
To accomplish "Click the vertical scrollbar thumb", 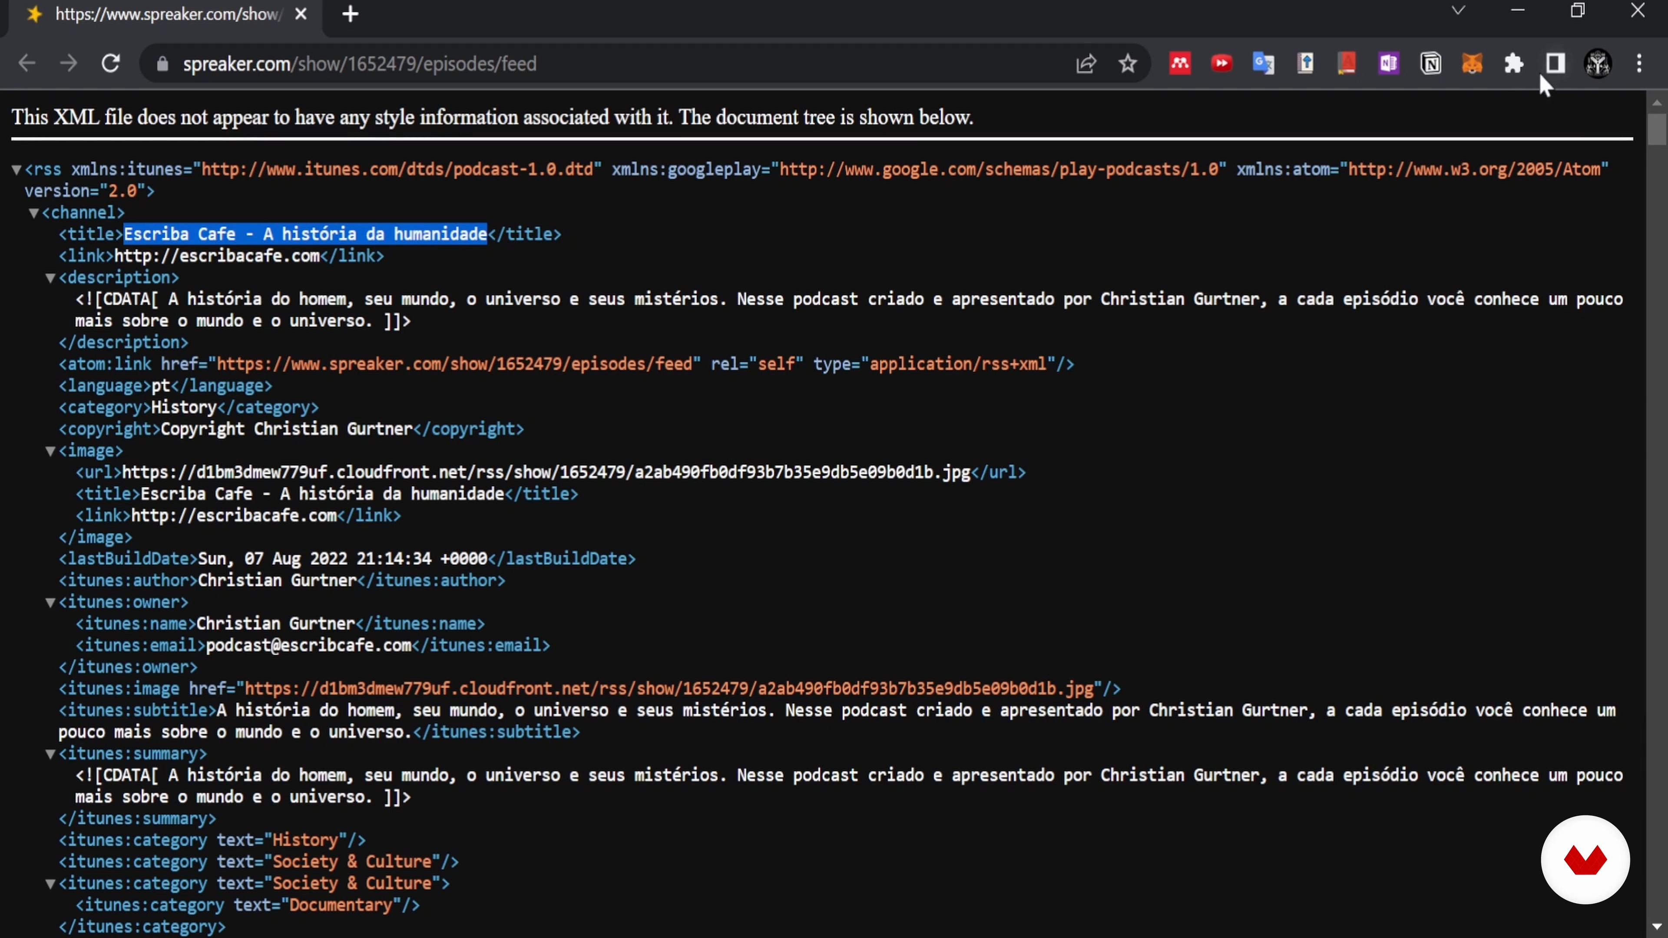I will coord(1656,129).
